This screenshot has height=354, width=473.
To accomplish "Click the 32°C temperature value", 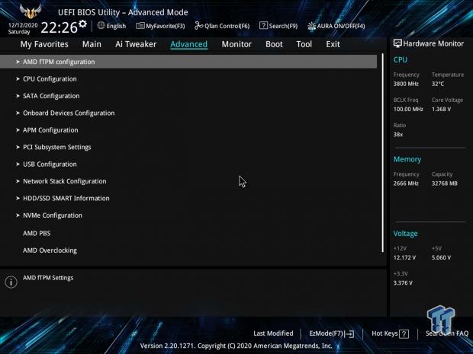I will click(x=438, y=84).
